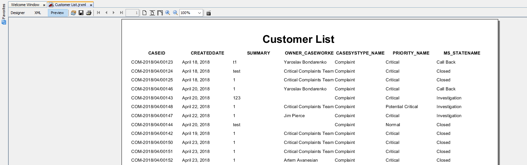Fit page width in preview

(160, 13)
